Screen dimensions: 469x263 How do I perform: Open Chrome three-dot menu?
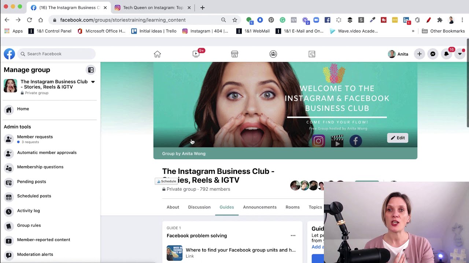click(462, 20)
